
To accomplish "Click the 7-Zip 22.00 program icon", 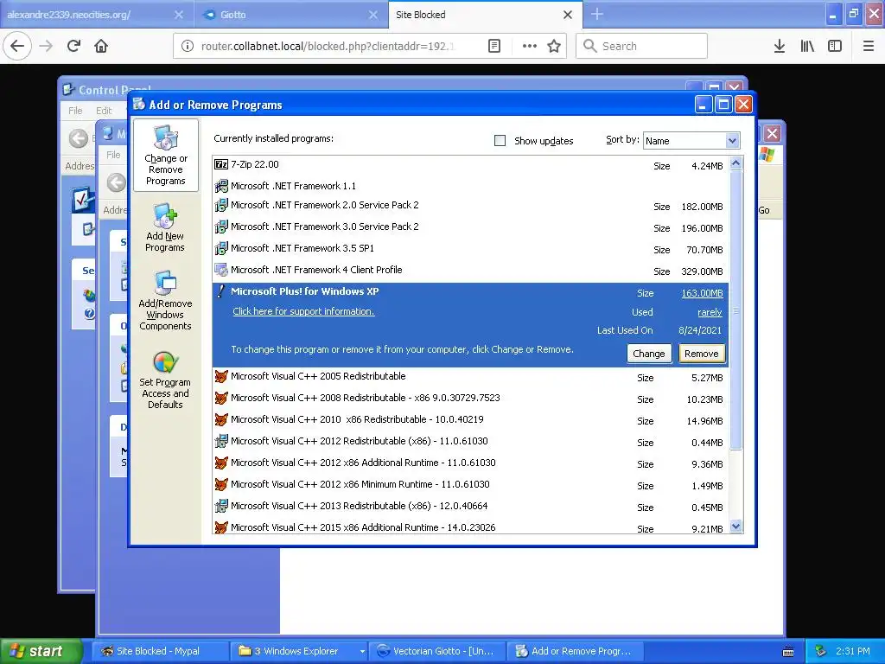I will [221, 164].
